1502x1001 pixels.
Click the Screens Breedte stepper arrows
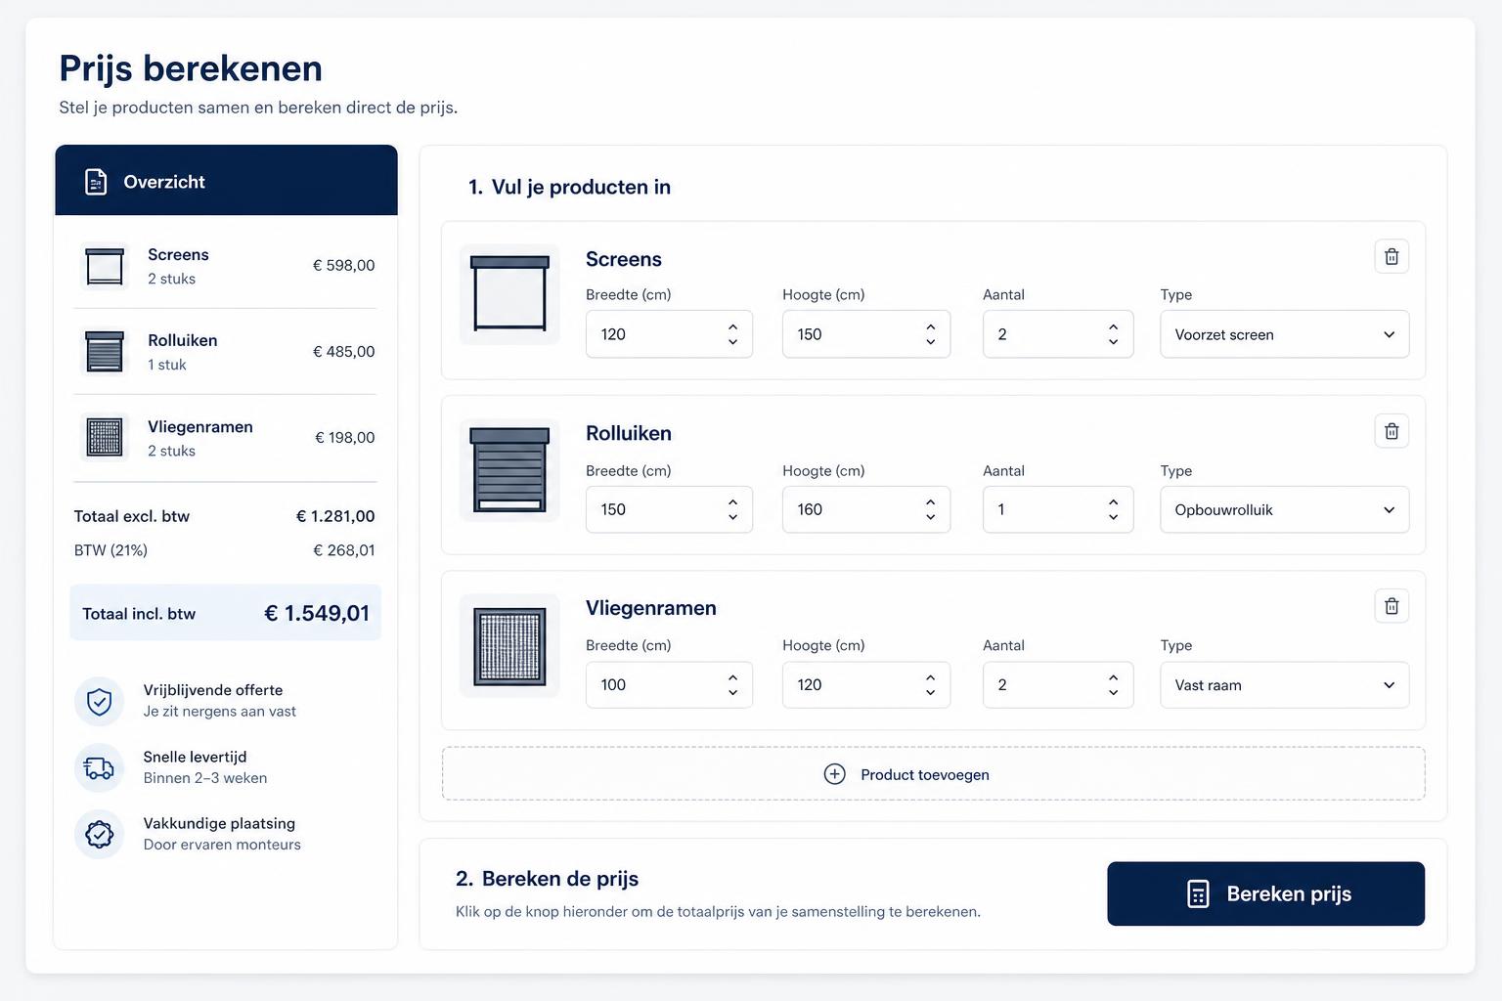pos(732,334)
